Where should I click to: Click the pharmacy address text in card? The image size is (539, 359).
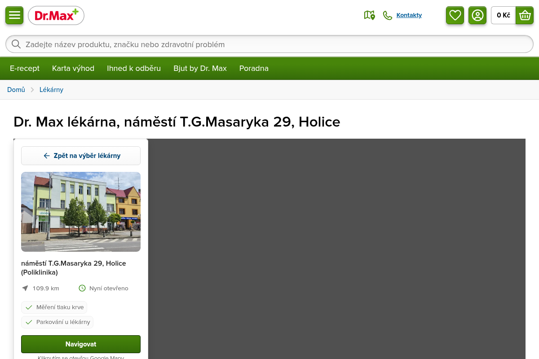(x=74, y=267)
